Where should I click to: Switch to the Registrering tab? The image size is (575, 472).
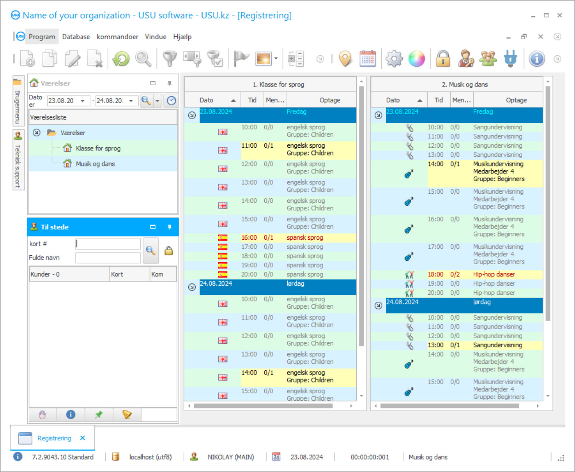54,438
